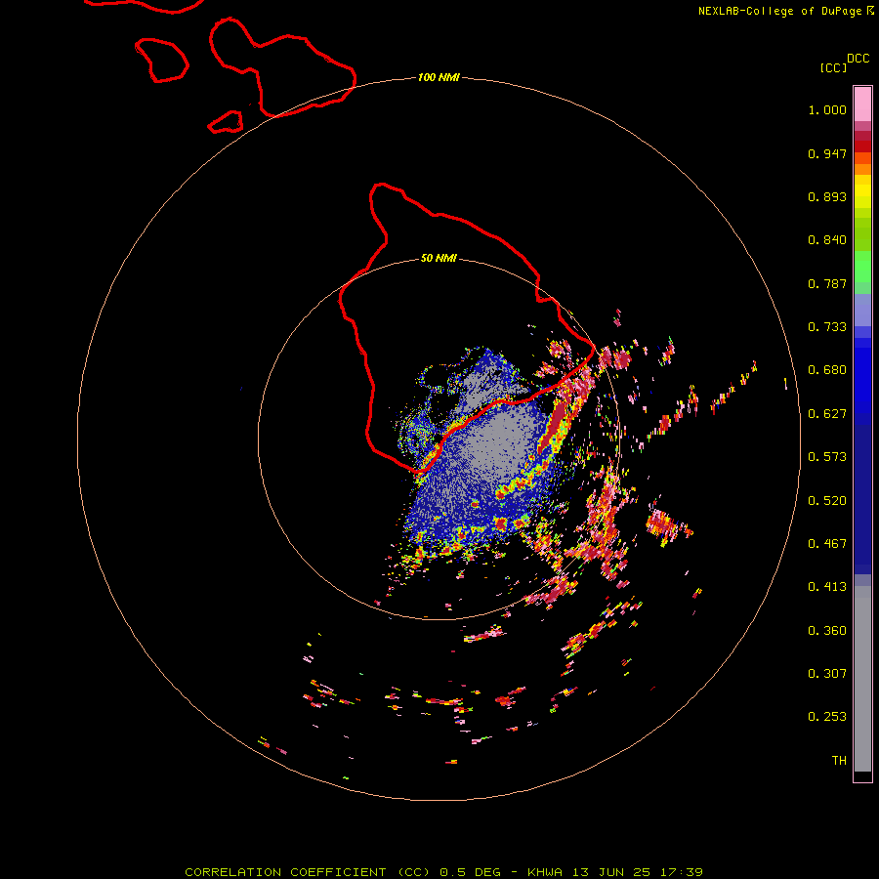
Task: Click the 100 NMI range ring label
Action: tap(439, 77)
